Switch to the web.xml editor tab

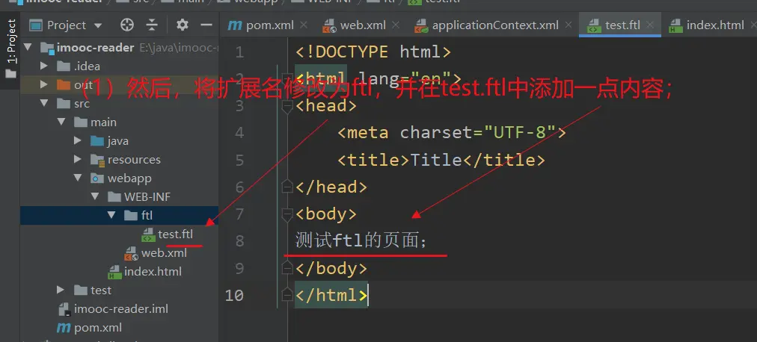(363, 25)
